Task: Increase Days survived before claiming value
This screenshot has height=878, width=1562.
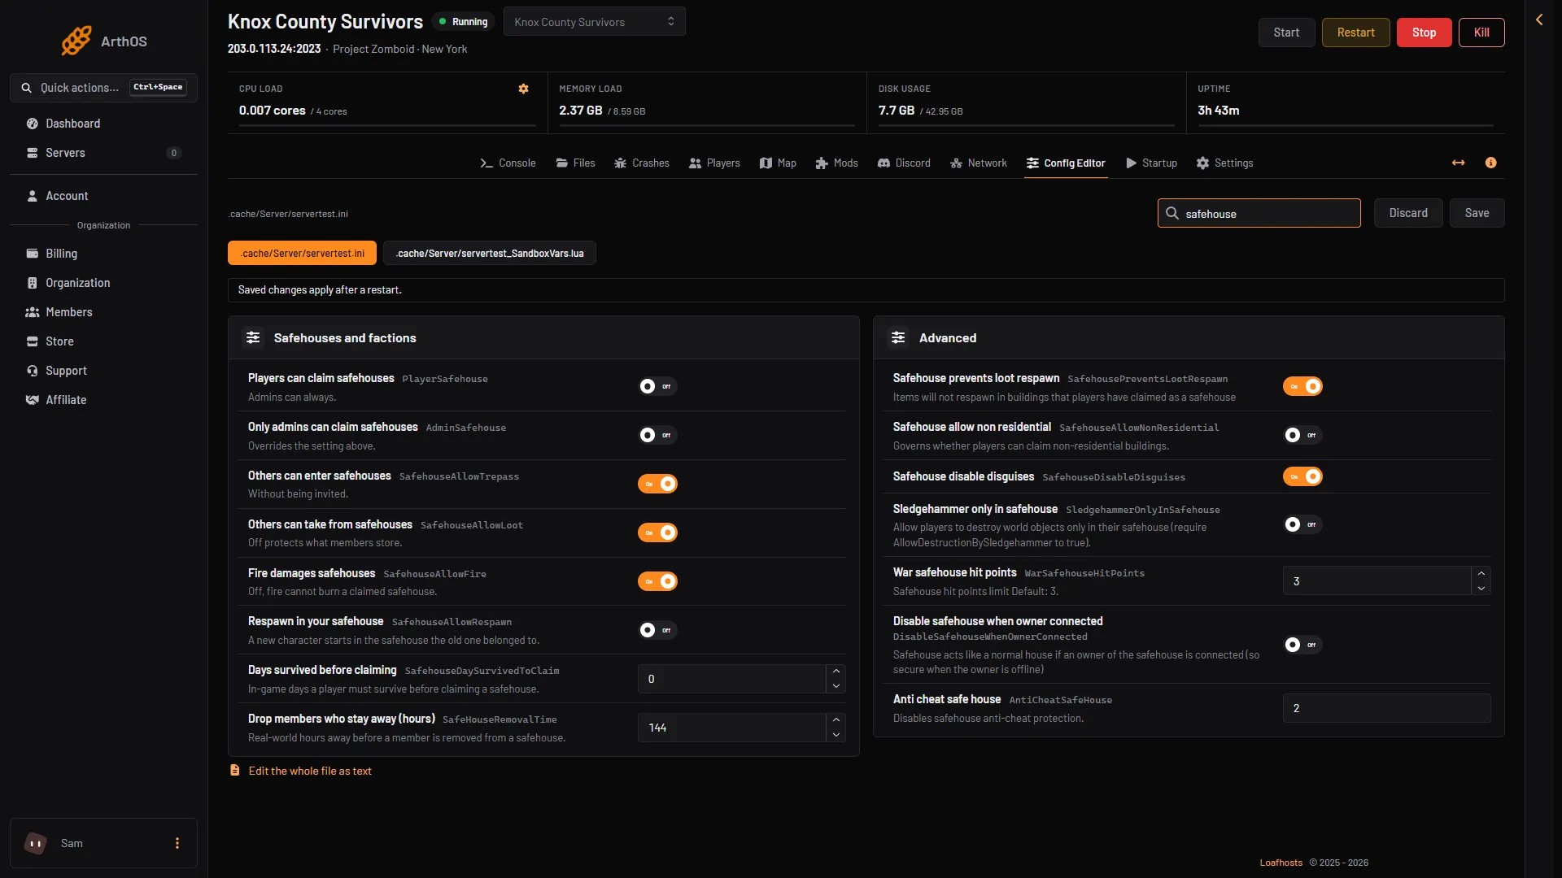Action: tap(836, 672)
